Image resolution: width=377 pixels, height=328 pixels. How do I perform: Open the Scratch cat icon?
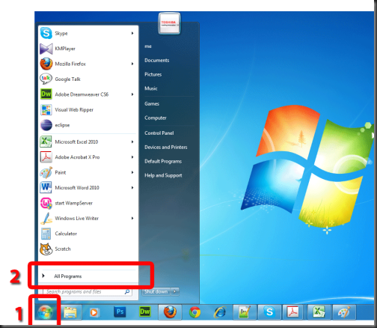46,249
